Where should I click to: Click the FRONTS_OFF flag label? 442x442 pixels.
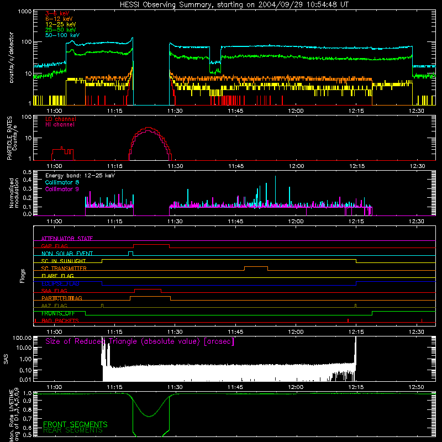(58, 313)
